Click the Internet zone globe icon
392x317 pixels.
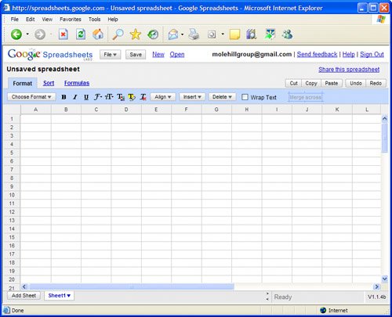323,310
